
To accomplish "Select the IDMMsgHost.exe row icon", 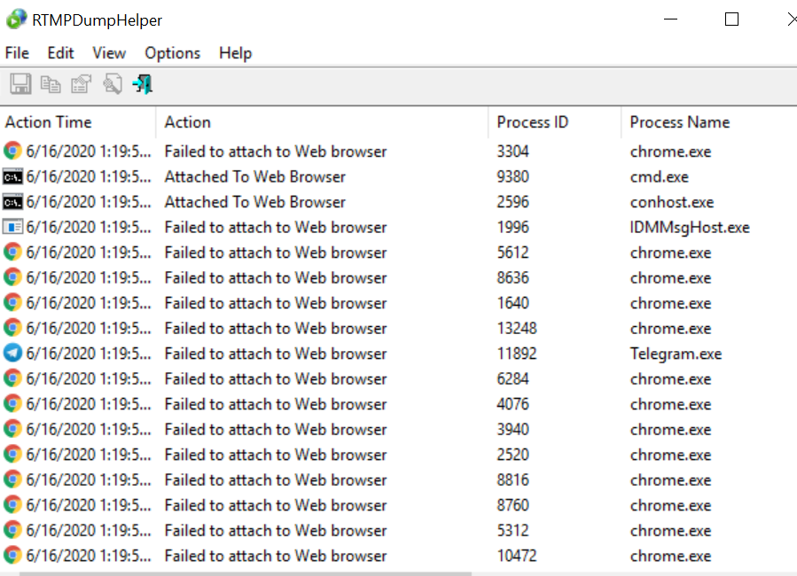I will click(x=12, y=227).
